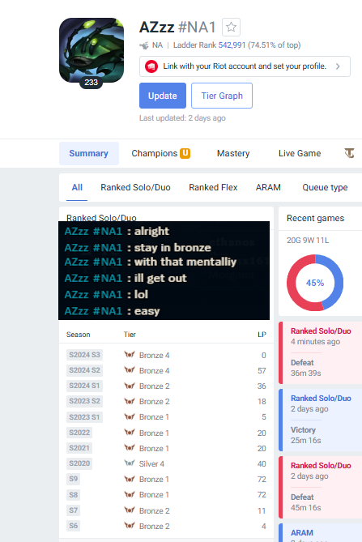Switch to the Live Game tab

[x=300, y=153]
